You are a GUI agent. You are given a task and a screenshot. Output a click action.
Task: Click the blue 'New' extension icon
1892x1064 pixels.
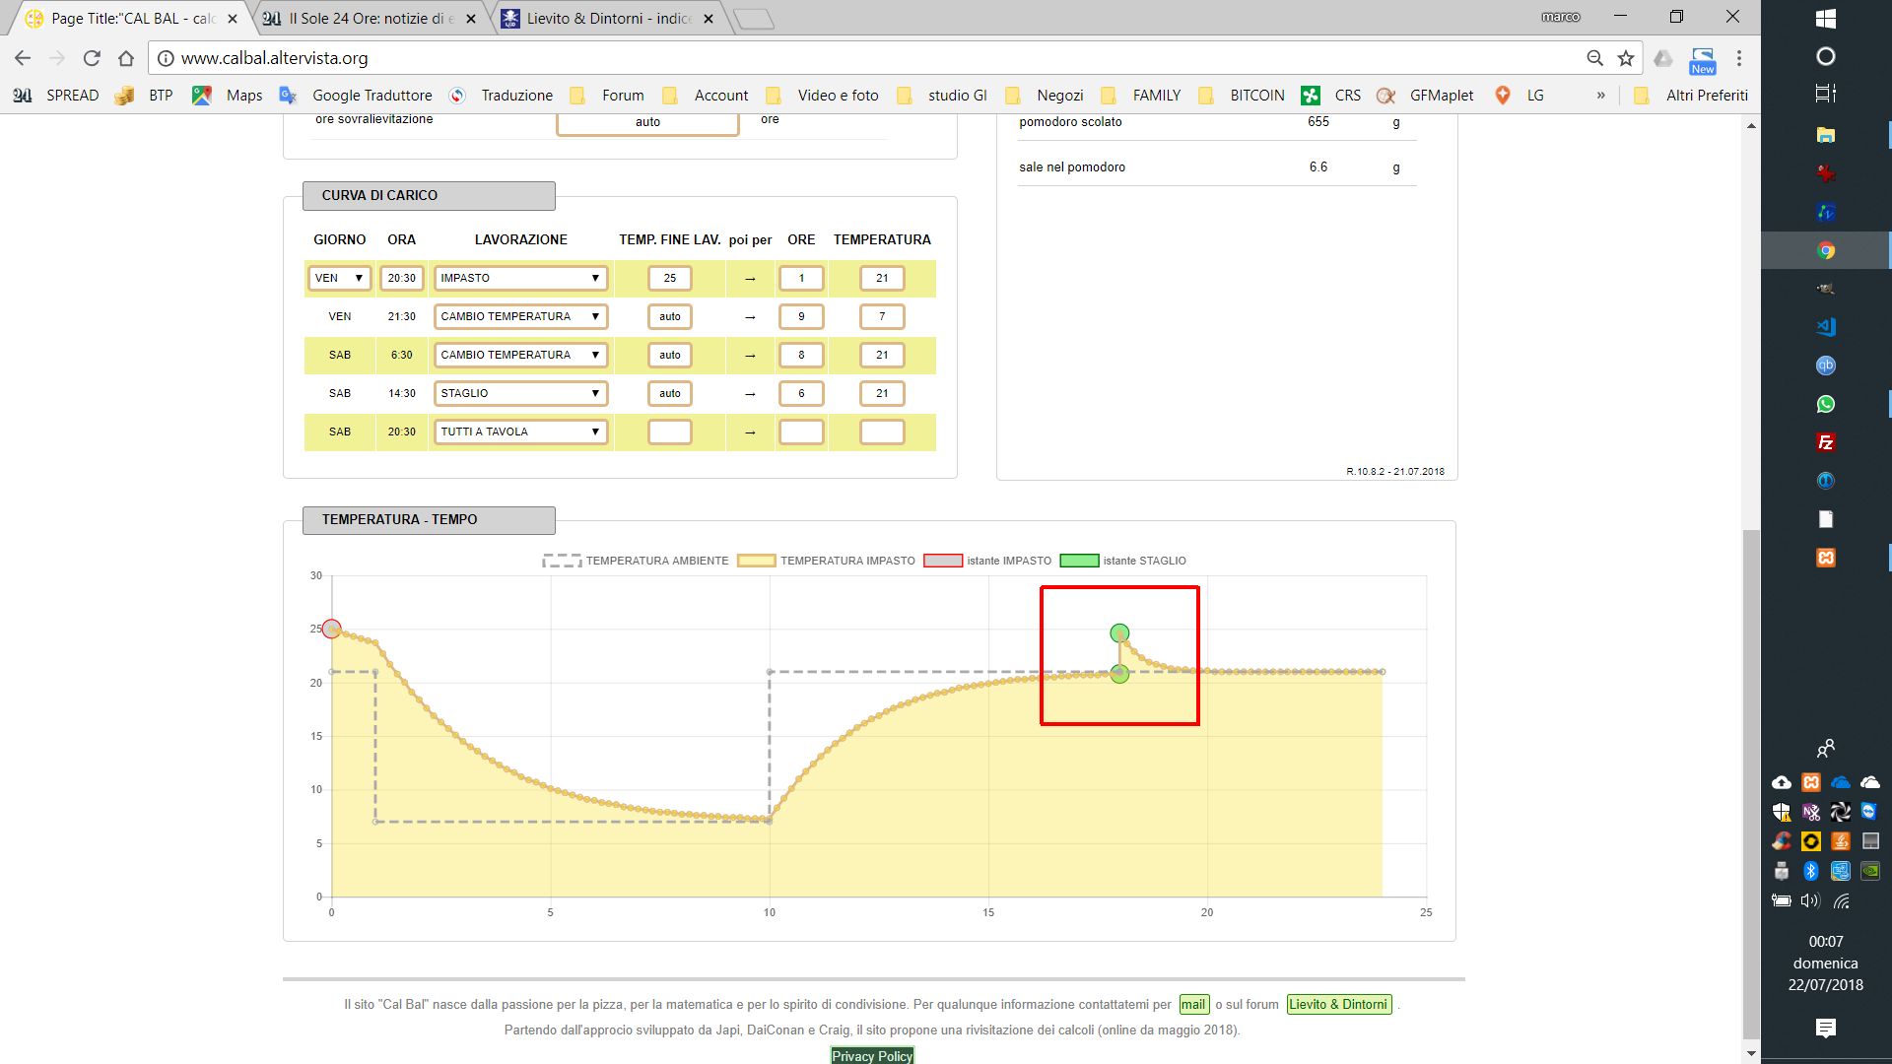click(x=1703, y=60)
